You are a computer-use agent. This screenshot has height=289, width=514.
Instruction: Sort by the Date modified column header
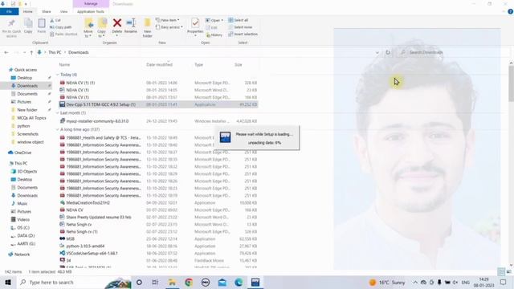tap(159, 64)
